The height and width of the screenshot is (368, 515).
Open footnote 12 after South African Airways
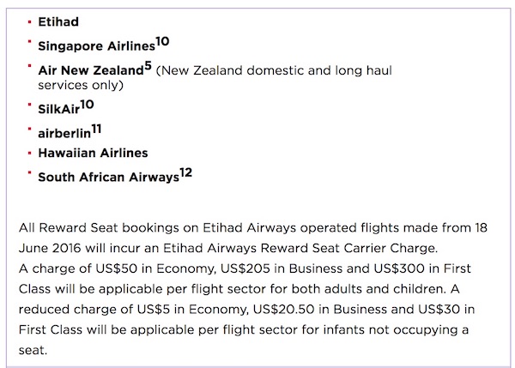pos(186,172)
